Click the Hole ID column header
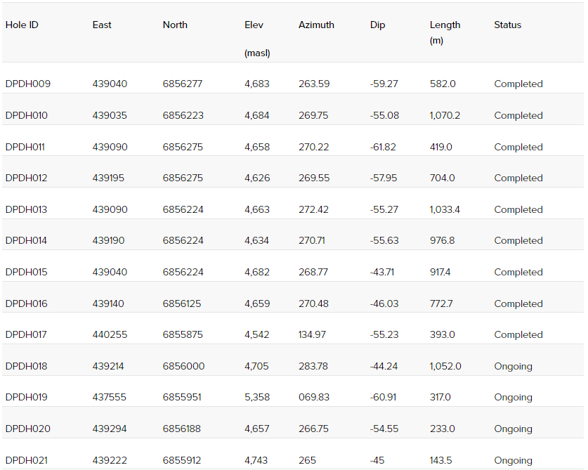The height and width of the screenshot is (470, 588). pos(22,25)
